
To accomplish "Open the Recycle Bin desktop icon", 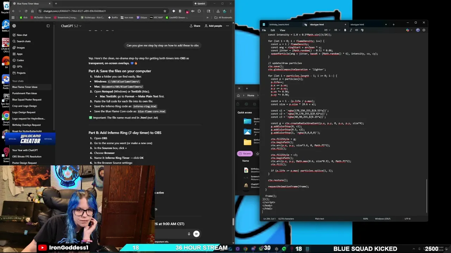I will (x=5, y=8).
